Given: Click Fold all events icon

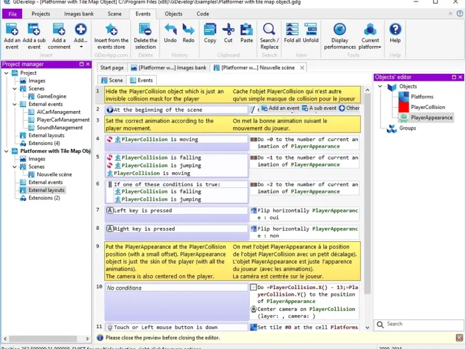Looking at the screenshot, I should point(292,30).
